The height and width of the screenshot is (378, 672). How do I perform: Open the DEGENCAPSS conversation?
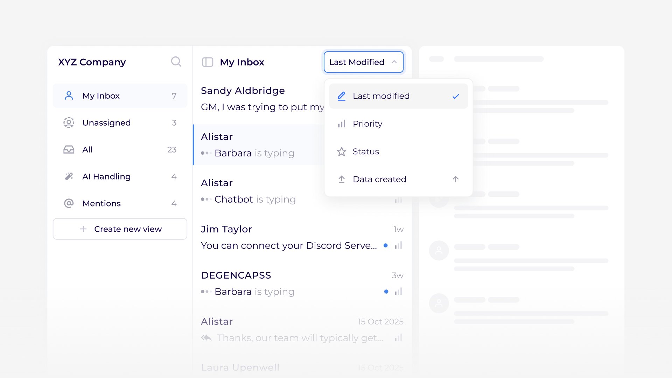(x=302, y=283)
